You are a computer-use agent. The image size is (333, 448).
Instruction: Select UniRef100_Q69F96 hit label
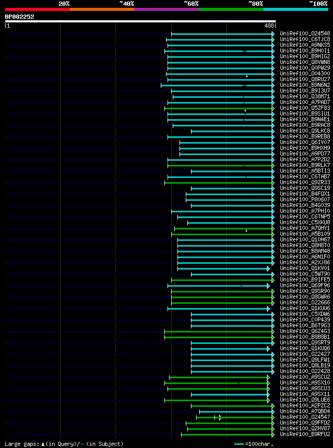(305, 286)
